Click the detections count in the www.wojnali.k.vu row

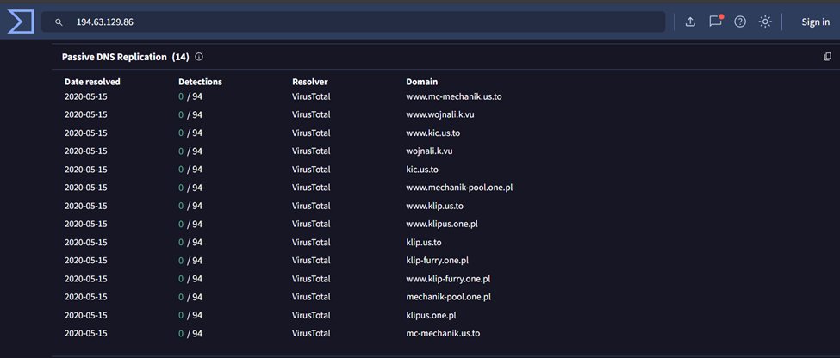190,114
